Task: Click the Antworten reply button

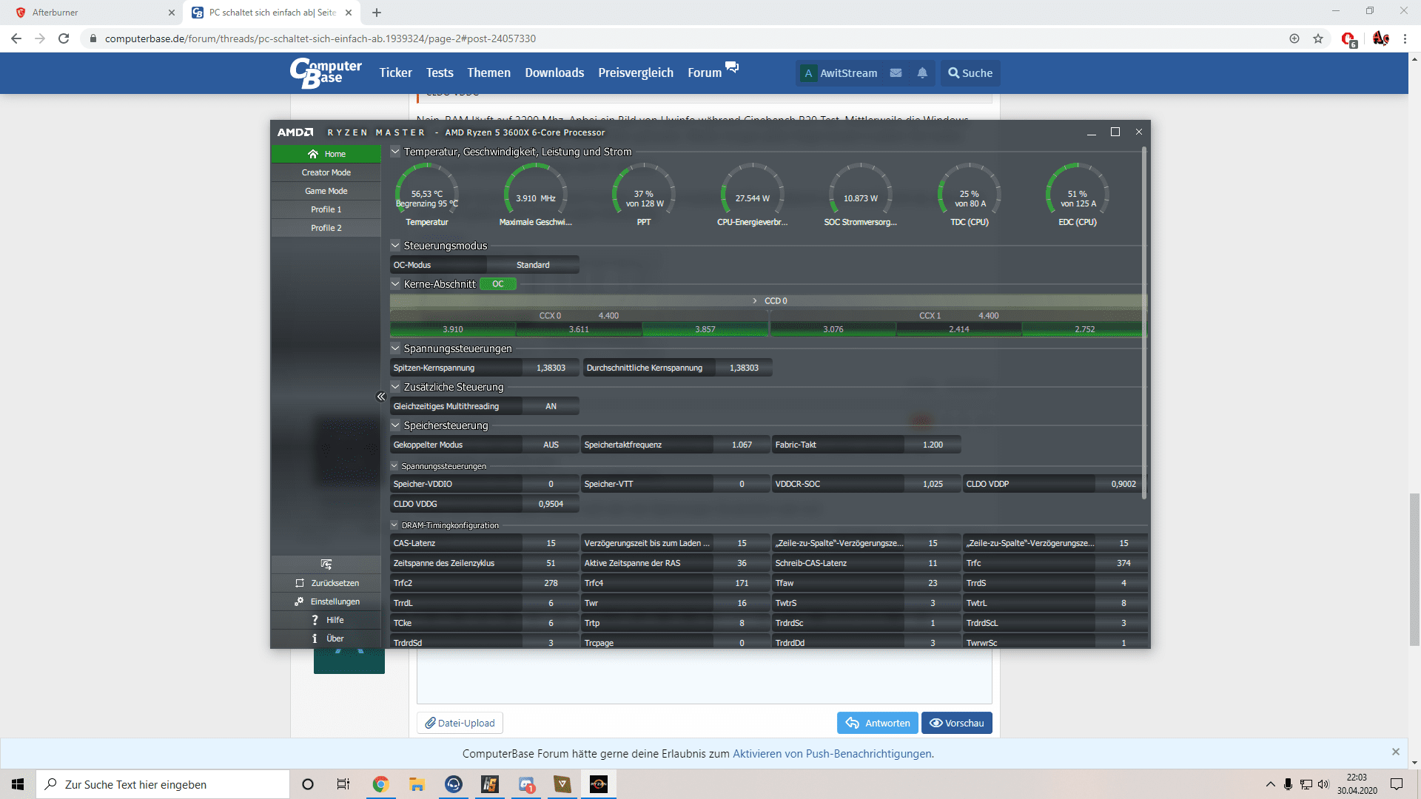Action: pyautogui.click(x=878, y=723)
